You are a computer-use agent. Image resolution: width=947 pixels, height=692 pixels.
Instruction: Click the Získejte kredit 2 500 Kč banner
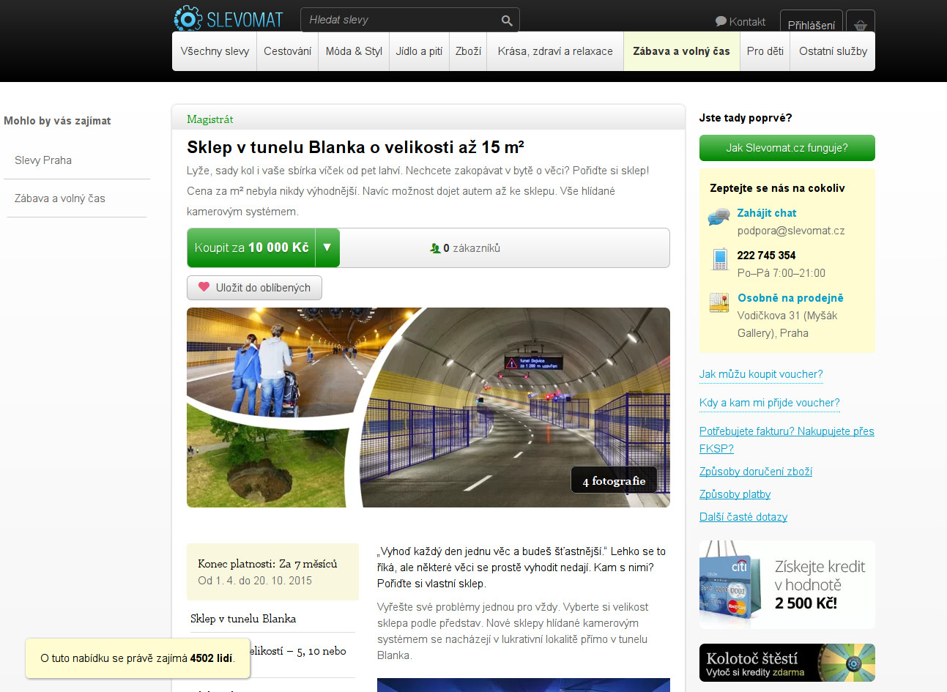coord(787,585)
